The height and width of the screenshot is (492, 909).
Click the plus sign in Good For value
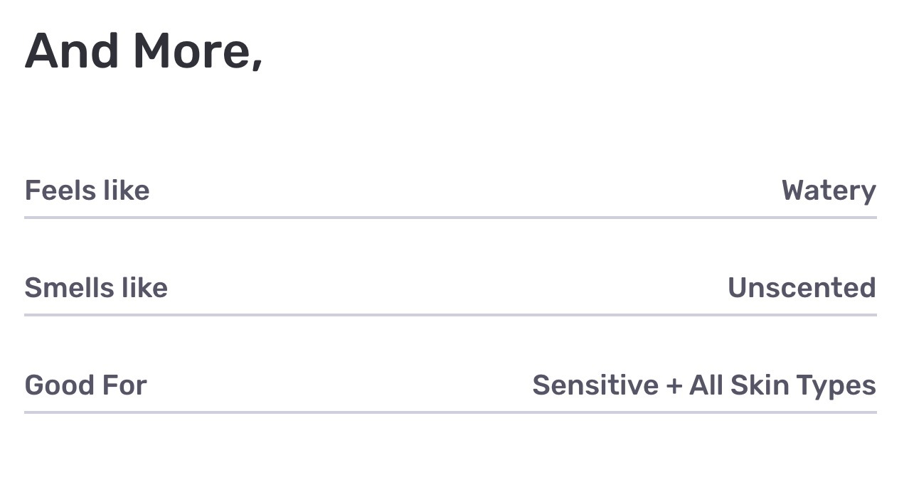[674, 387]
